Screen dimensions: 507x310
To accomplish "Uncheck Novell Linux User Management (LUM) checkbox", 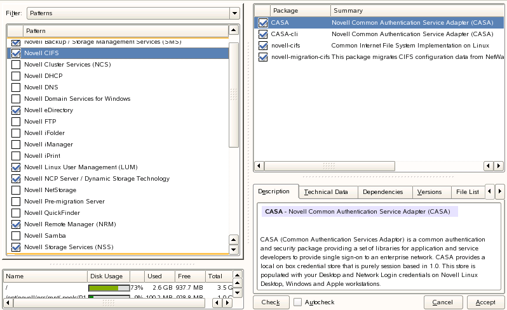I will pos(16,167).
